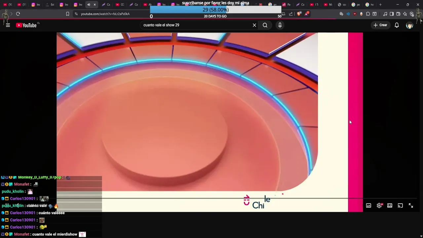This screenshot has height=238, width=423.
Task: Open the Brave wallet icon
Action: click(x=398, y=14)
